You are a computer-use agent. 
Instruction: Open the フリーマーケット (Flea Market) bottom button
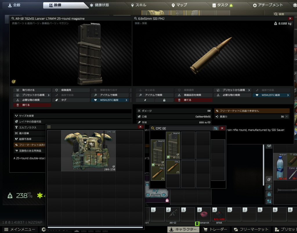(x=251, y=230)
